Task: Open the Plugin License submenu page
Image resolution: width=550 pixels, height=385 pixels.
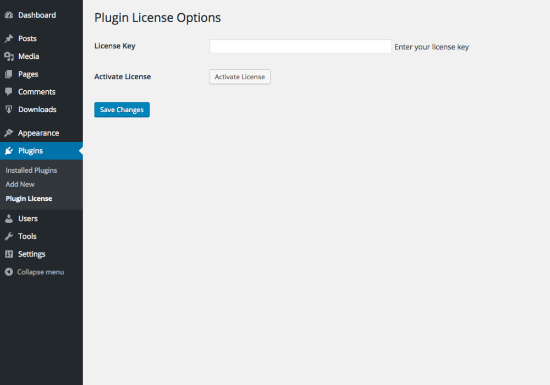Action: coord(29,199)
